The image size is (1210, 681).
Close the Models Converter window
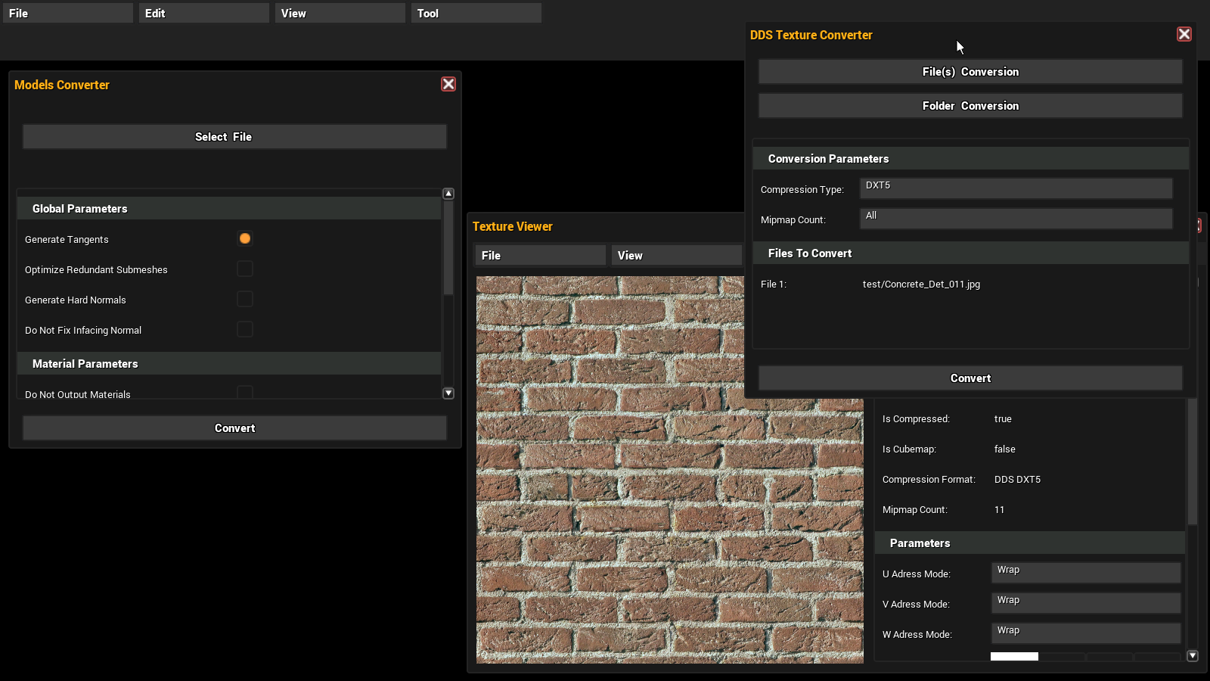pyautogui.click(x=448, y=84)
